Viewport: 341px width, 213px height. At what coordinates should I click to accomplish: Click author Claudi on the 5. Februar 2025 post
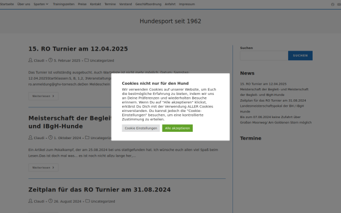39,60
